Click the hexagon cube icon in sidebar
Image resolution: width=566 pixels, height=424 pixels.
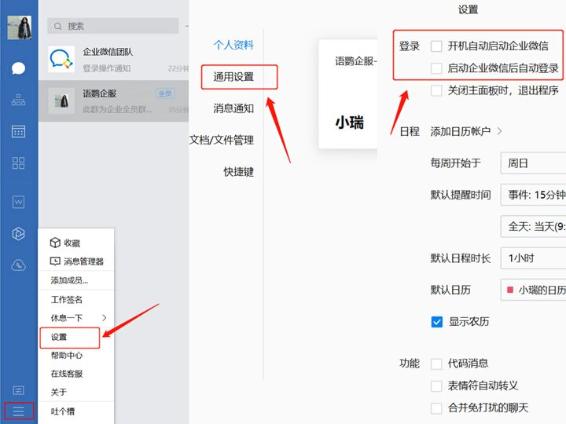[18, 233]
